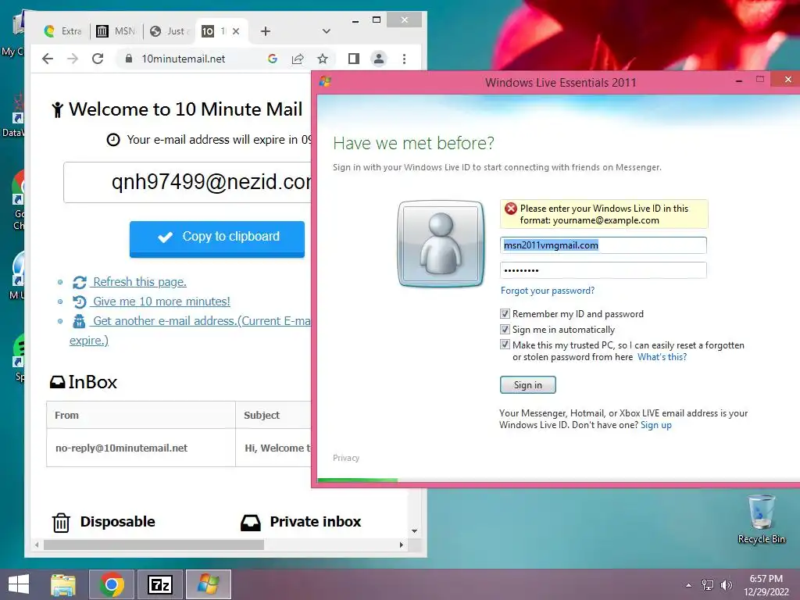Click Get another e-mail address link

point(202,321)
